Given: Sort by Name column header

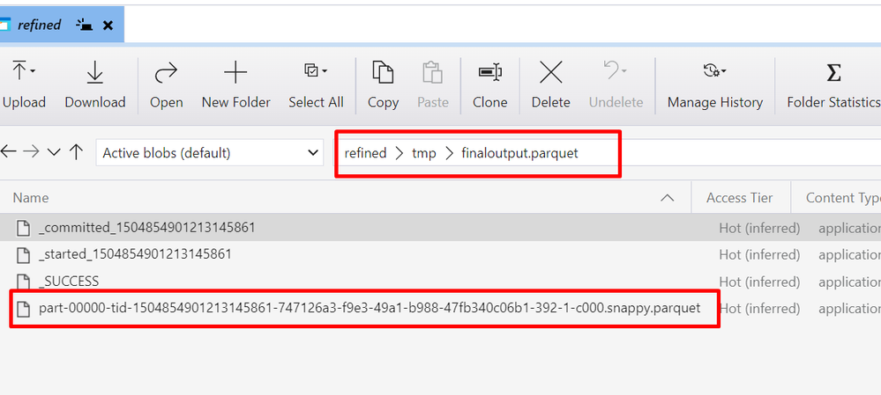Looking at the screenshot, I should tap(32, 198).
